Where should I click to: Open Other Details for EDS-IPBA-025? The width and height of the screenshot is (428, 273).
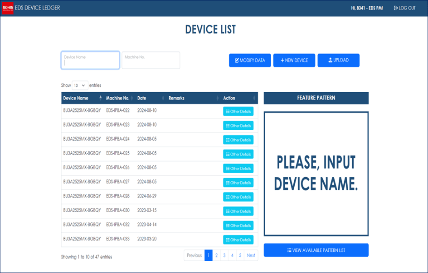(238, 154)
